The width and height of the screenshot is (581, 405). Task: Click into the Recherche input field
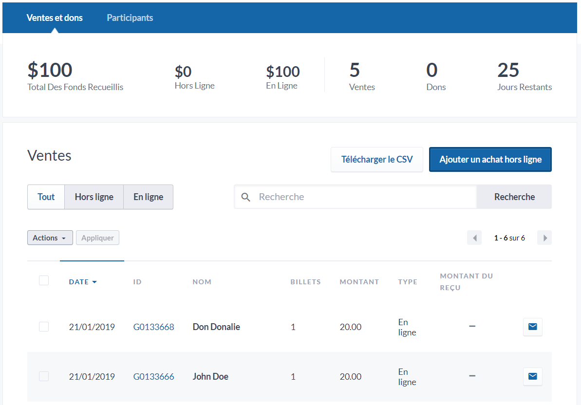pyautogui.click(x=365, y=197)
